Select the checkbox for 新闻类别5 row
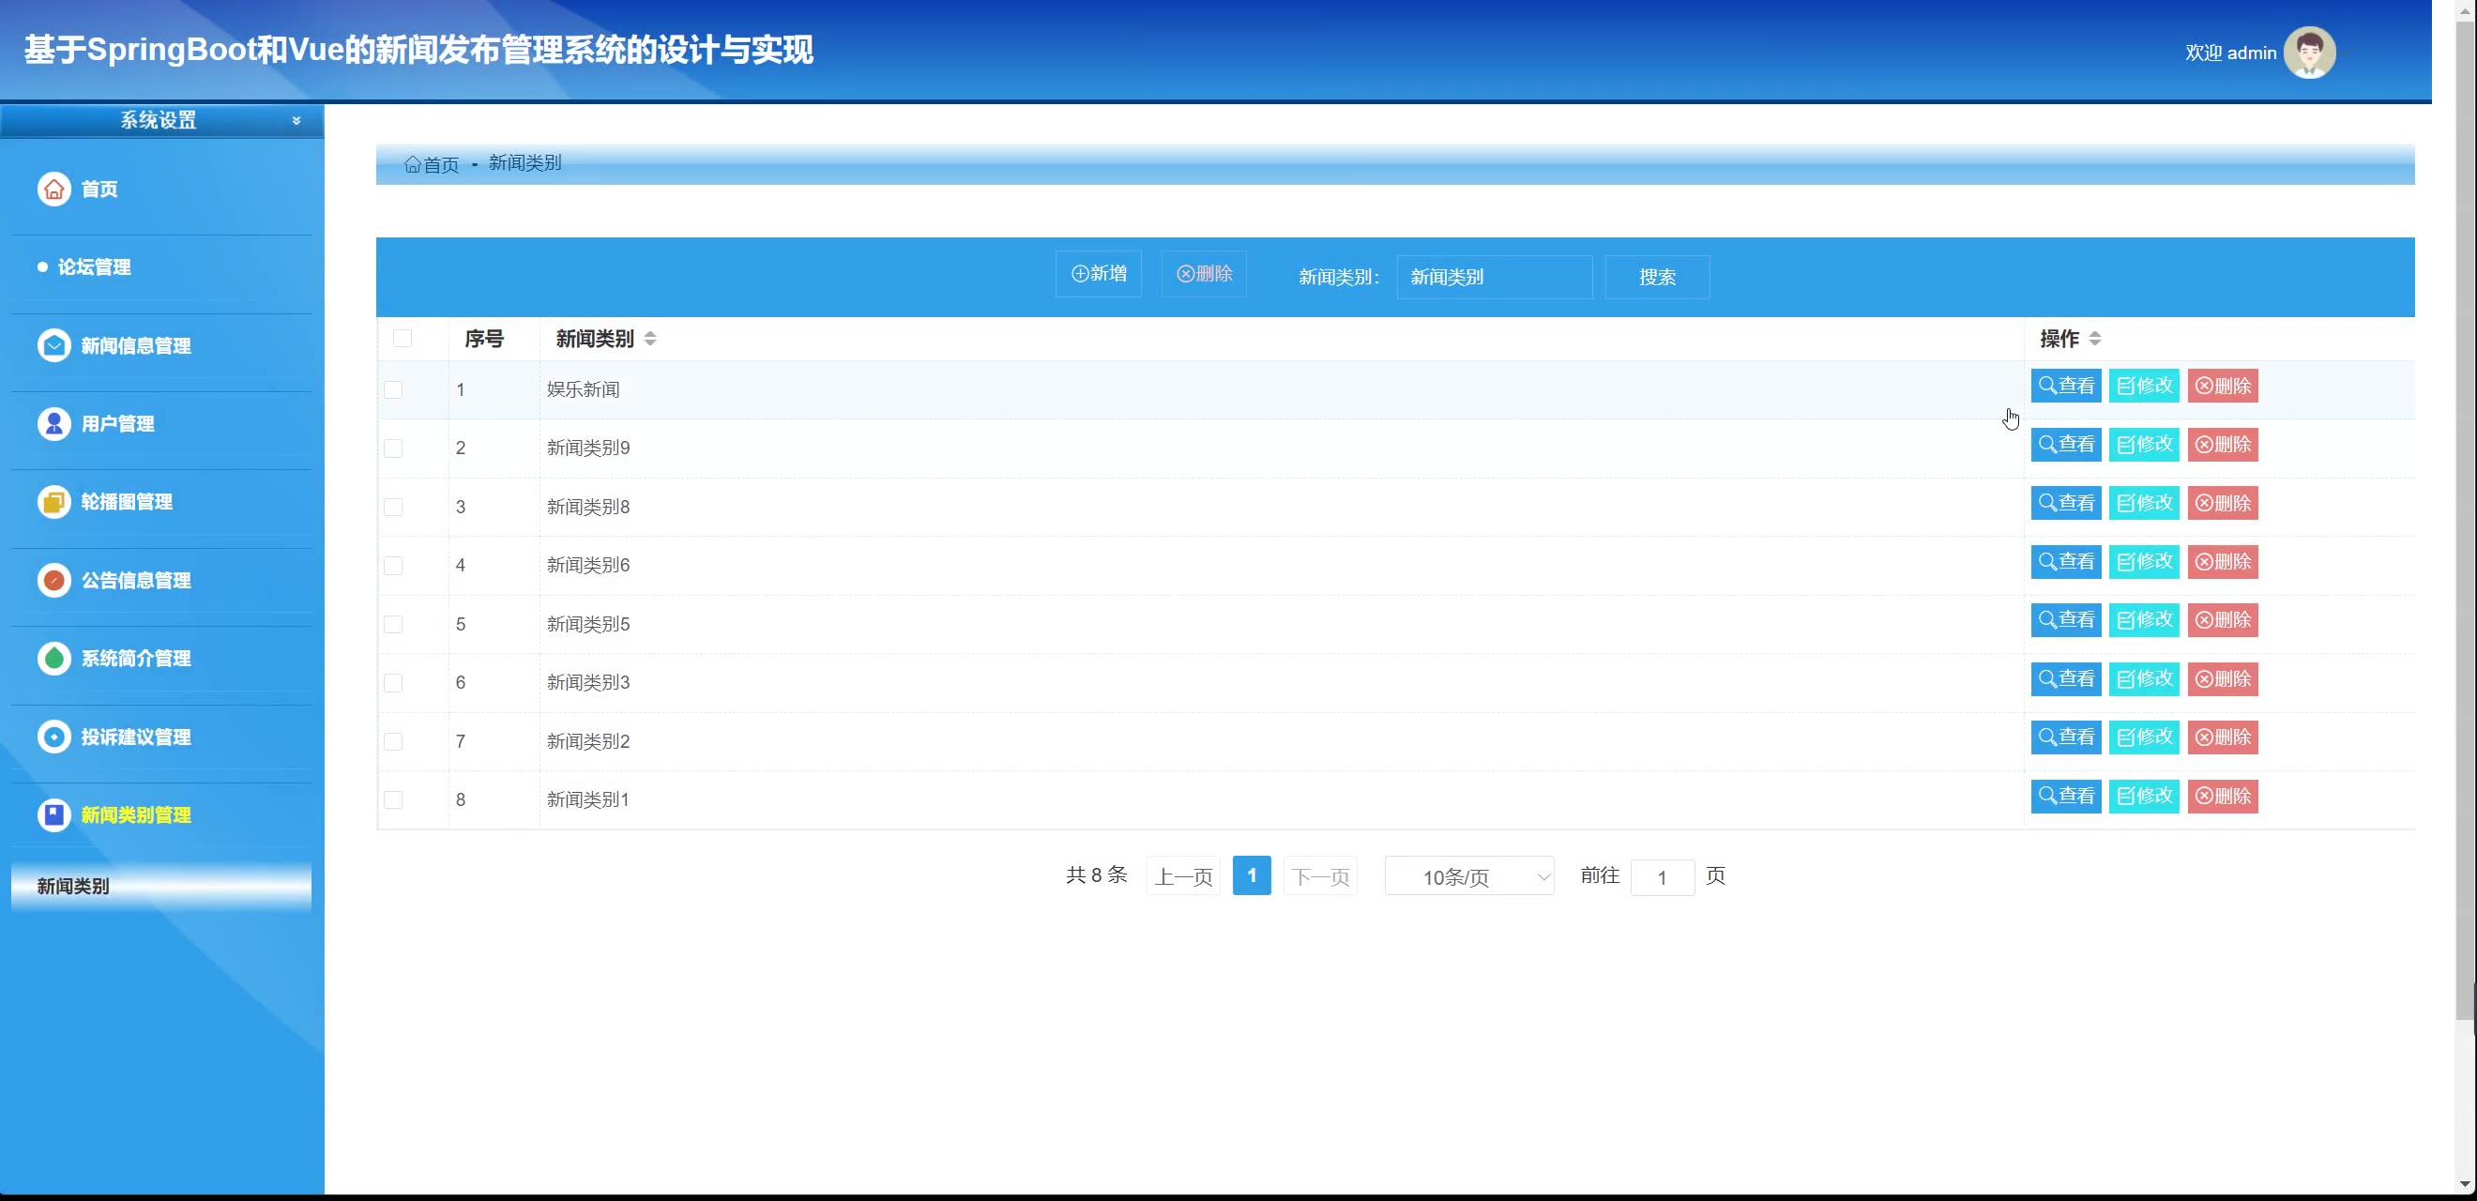 (393, 624)
